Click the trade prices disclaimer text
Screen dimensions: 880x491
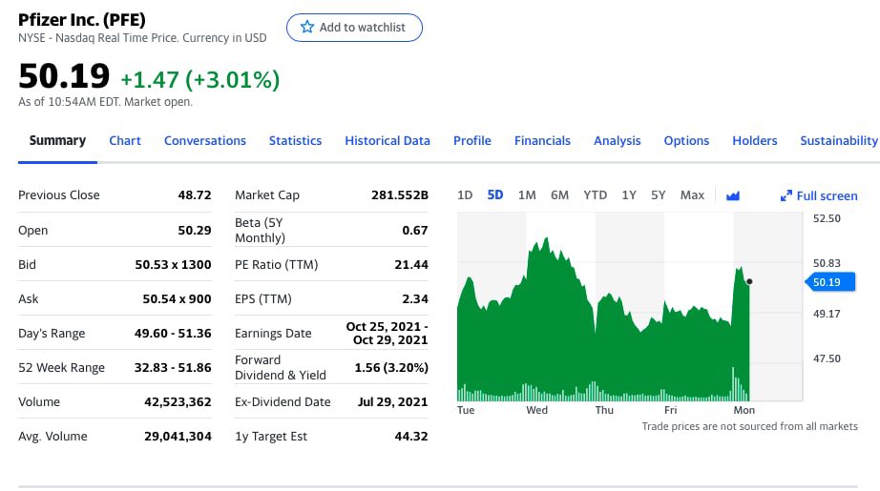pyautogui.click(x=750, y=426)
